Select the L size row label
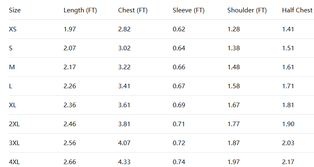Viewport: 314px width, 167px height. (11, 86)
